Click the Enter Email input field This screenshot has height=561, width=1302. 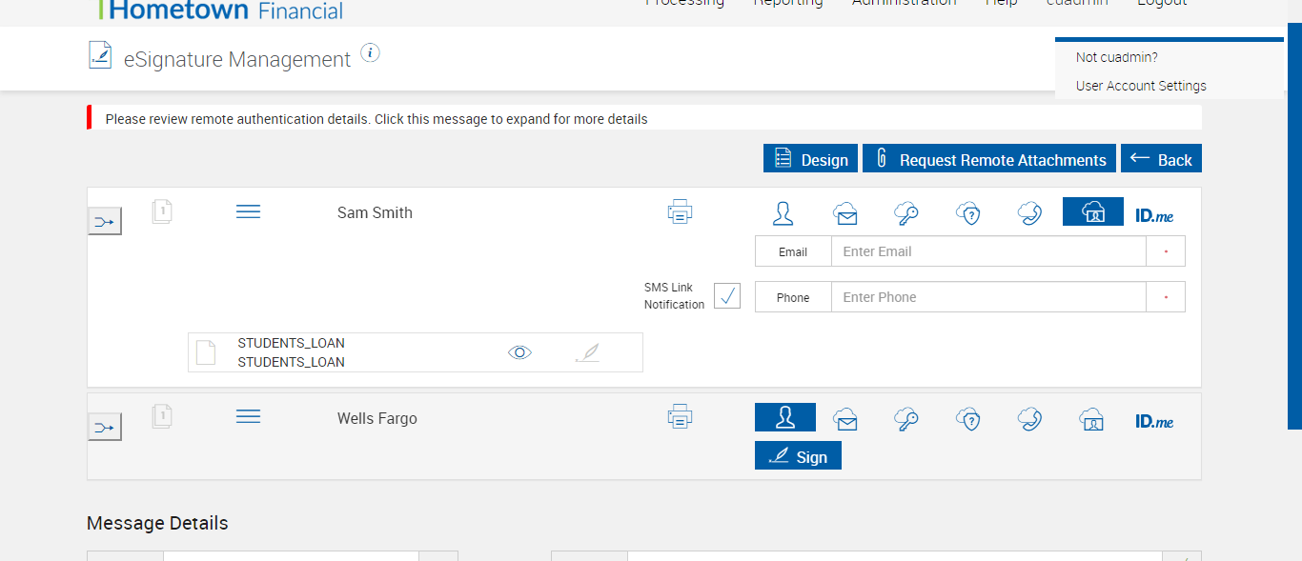tap(987, 251)
